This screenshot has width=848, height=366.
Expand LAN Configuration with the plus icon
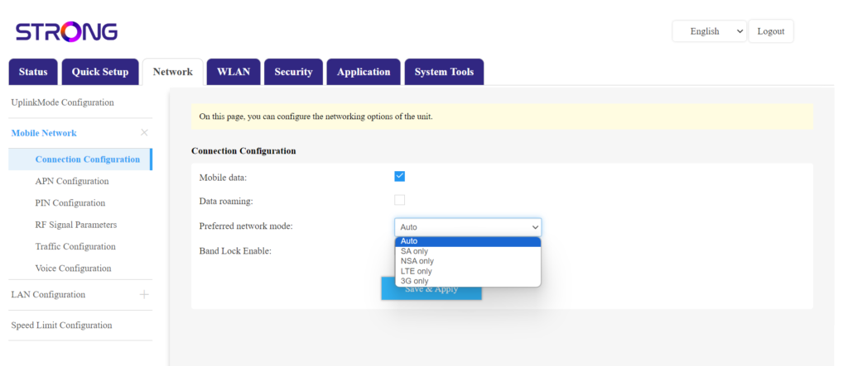(144, 295)
